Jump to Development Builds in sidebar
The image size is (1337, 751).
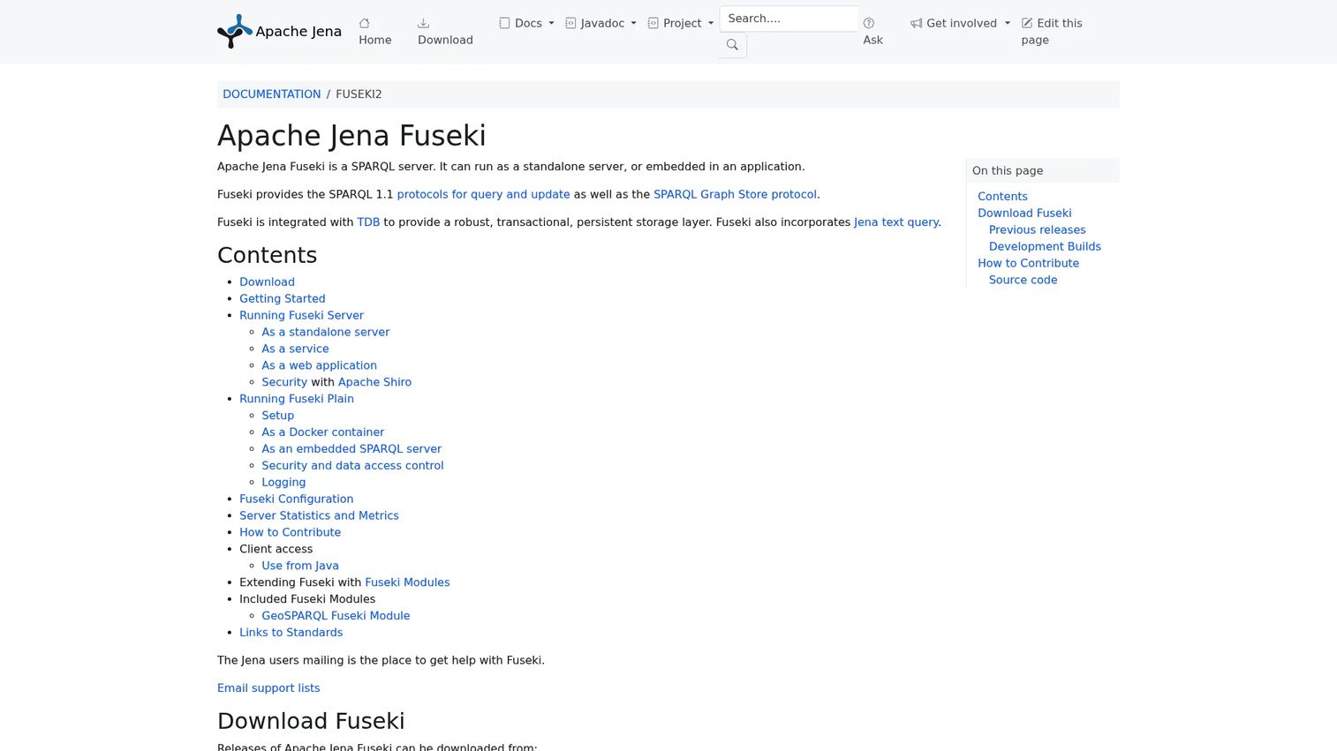(1045, 247)
